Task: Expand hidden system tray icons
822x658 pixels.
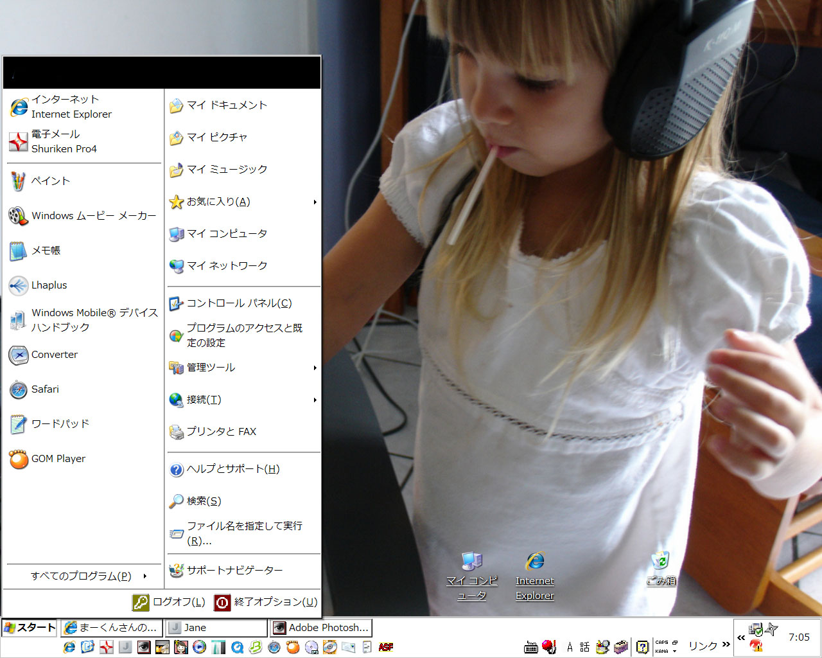Action: coord(741,637)
